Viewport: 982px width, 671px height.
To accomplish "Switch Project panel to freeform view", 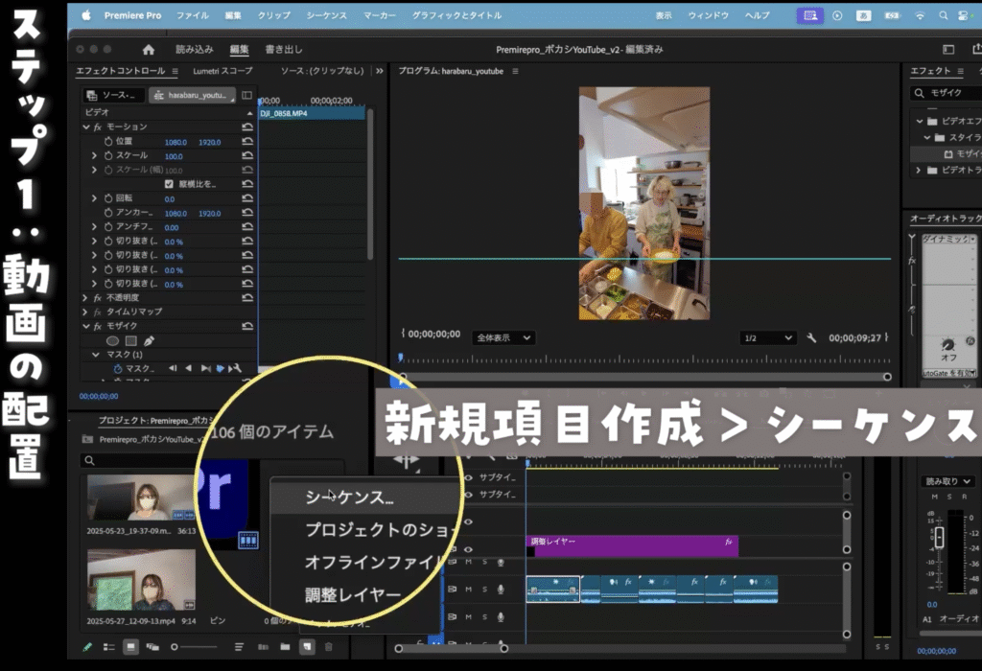I will tap(152, 647).
